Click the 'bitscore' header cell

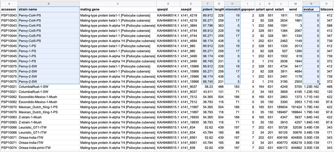[x=327, y=9]
